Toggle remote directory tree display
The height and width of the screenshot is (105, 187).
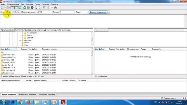click(x=16, y=8)
